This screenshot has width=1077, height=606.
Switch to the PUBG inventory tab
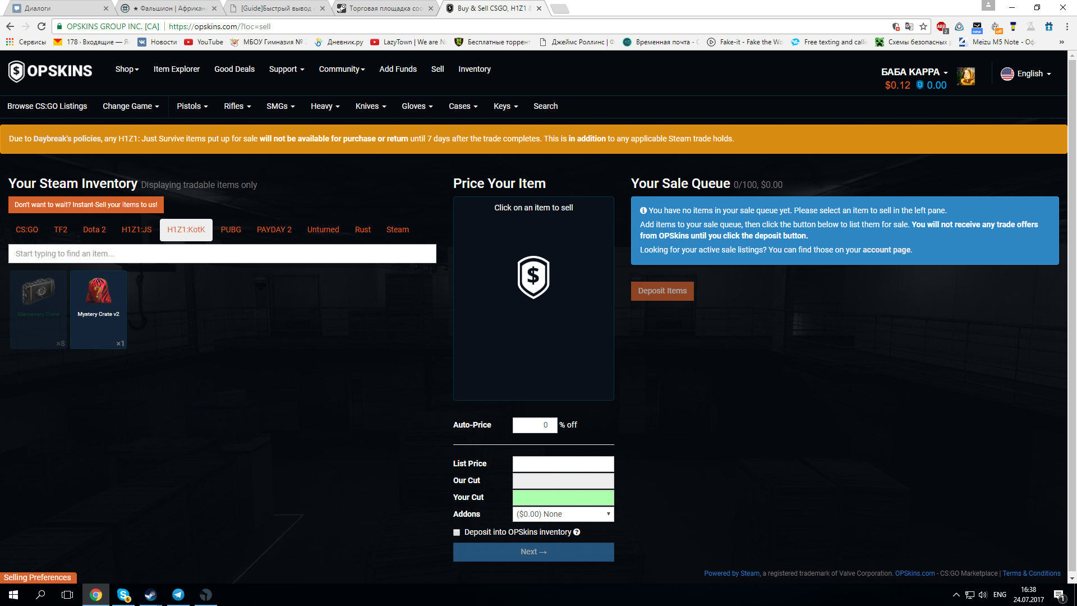click(x=231, y=229)
